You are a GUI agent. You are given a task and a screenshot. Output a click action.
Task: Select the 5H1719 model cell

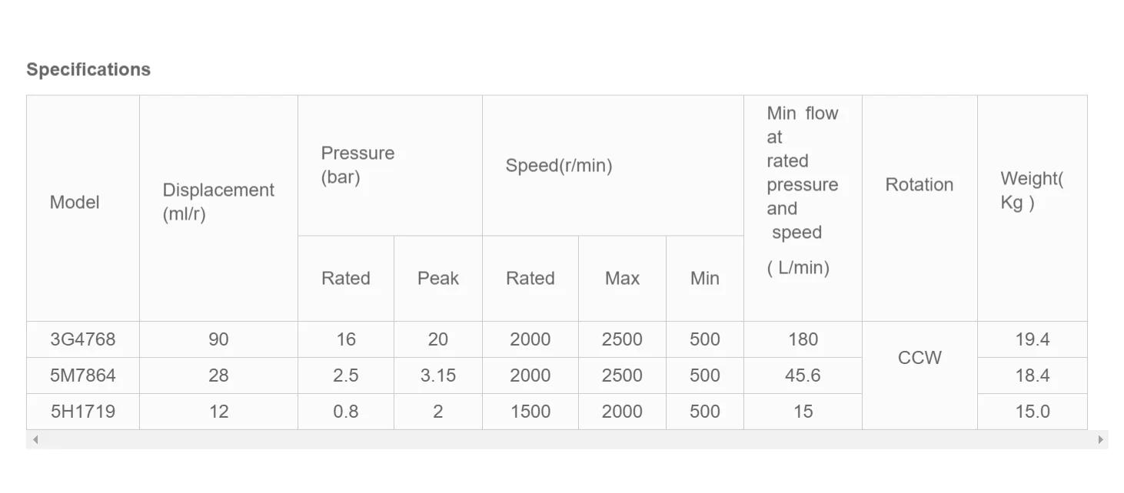(x=83, y=412)
